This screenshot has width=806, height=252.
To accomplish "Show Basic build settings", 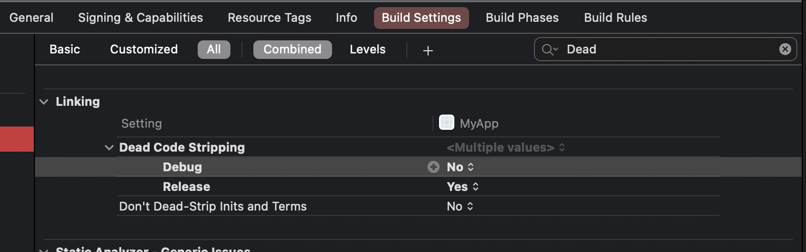I will [64, 49].
